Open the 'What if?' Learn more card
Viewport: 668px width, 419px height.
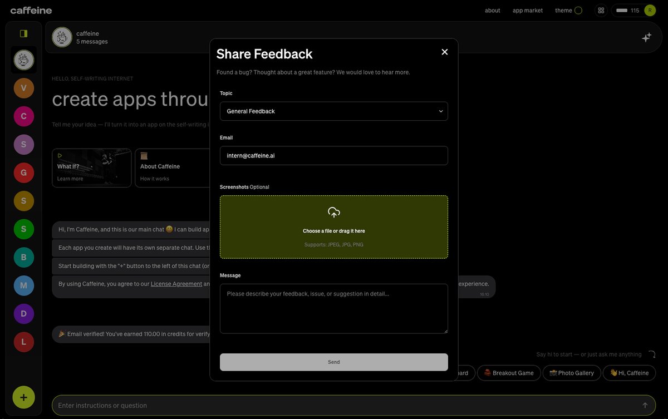pos(92,168)
